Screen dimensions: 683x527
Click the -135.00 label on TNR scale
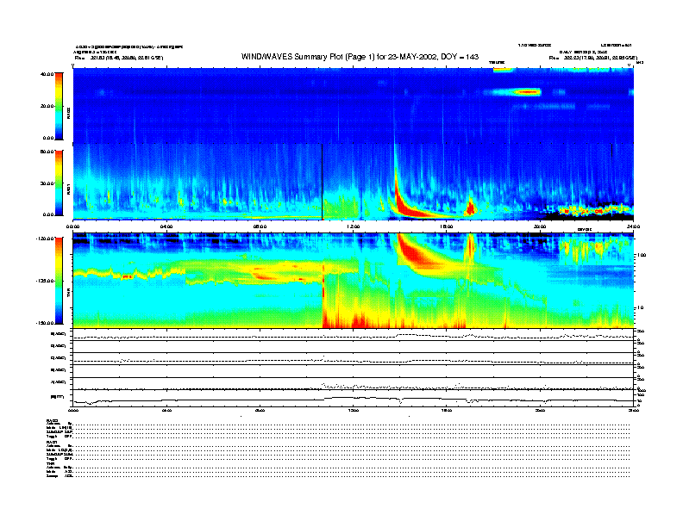pos(46,281)
